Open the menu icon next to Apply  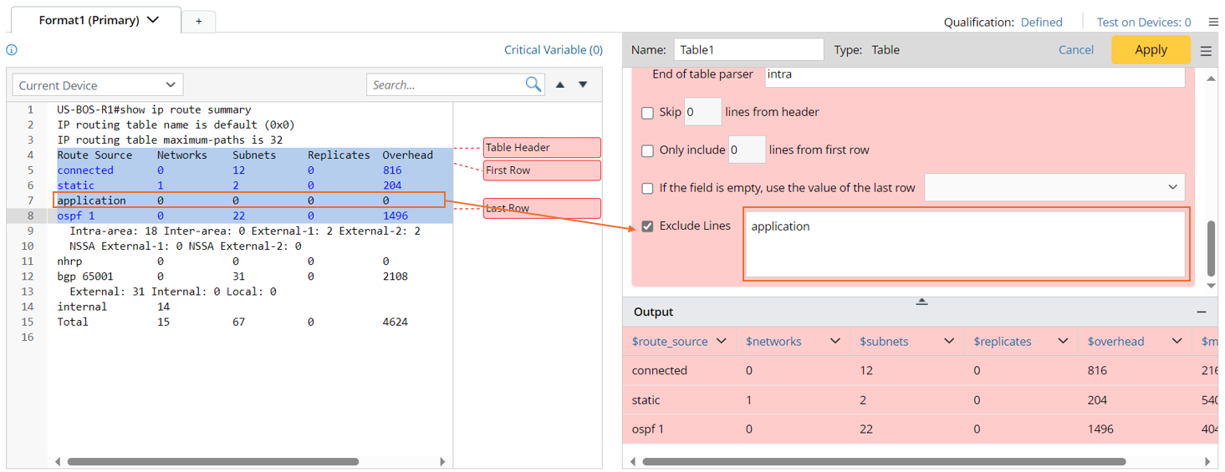coord(1206,50)
